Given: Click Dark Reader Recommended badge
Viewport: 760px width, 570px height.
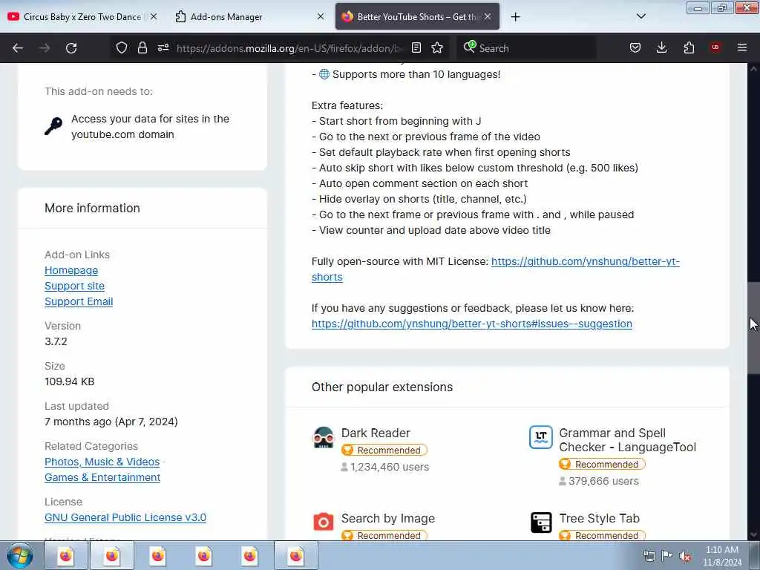Looking at the screenshot, I should coord(384,451).
